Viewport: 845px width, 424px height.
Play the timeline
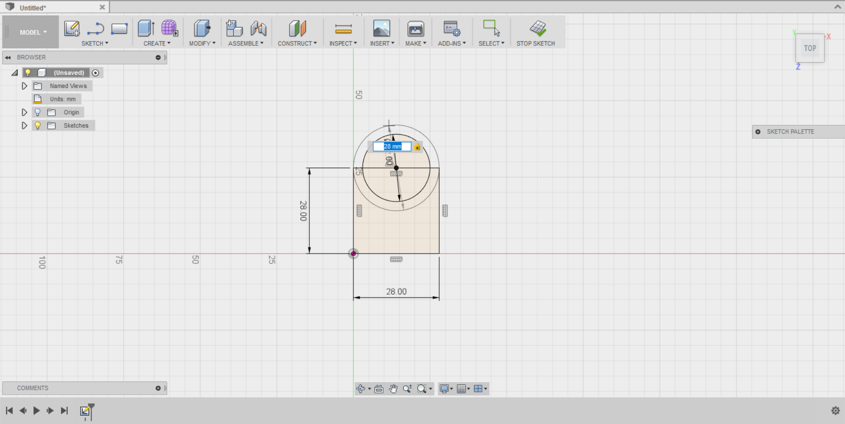coord(37,411)
